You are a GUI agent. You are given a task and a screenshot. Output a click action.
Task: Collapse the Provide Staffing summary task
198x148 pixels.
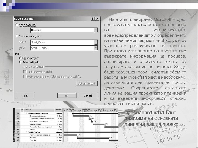coord(26,132)
